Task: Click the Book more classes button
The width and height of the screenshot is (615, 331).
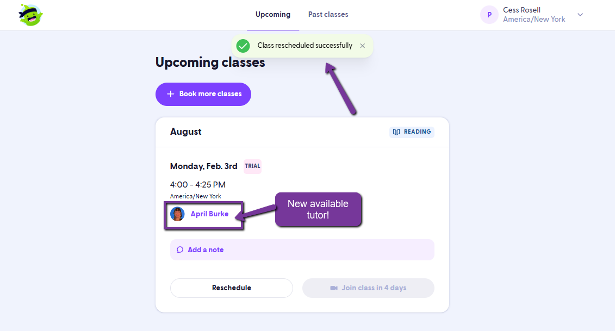Action: pos(203,94)
